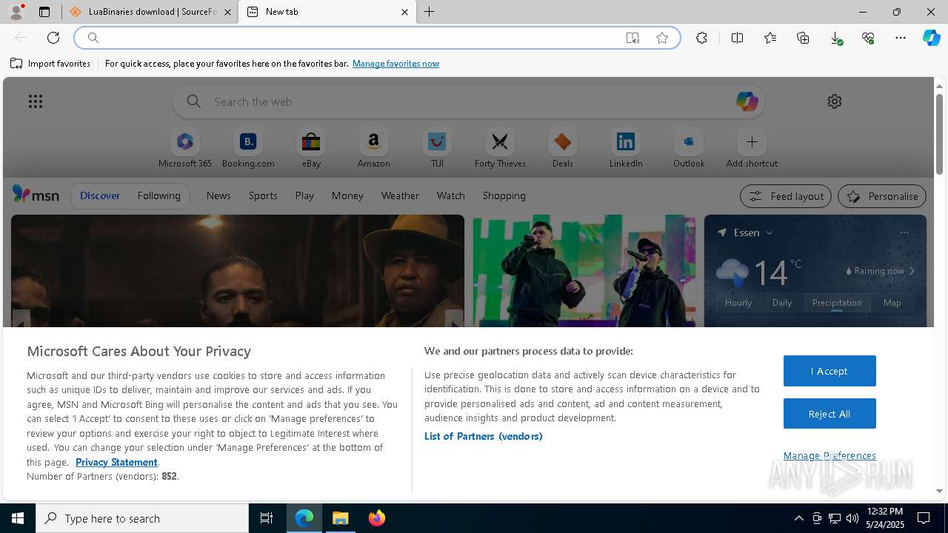Close the LuaBinaries download tab
The image size is (948, 533).
(x=227, y=12)
